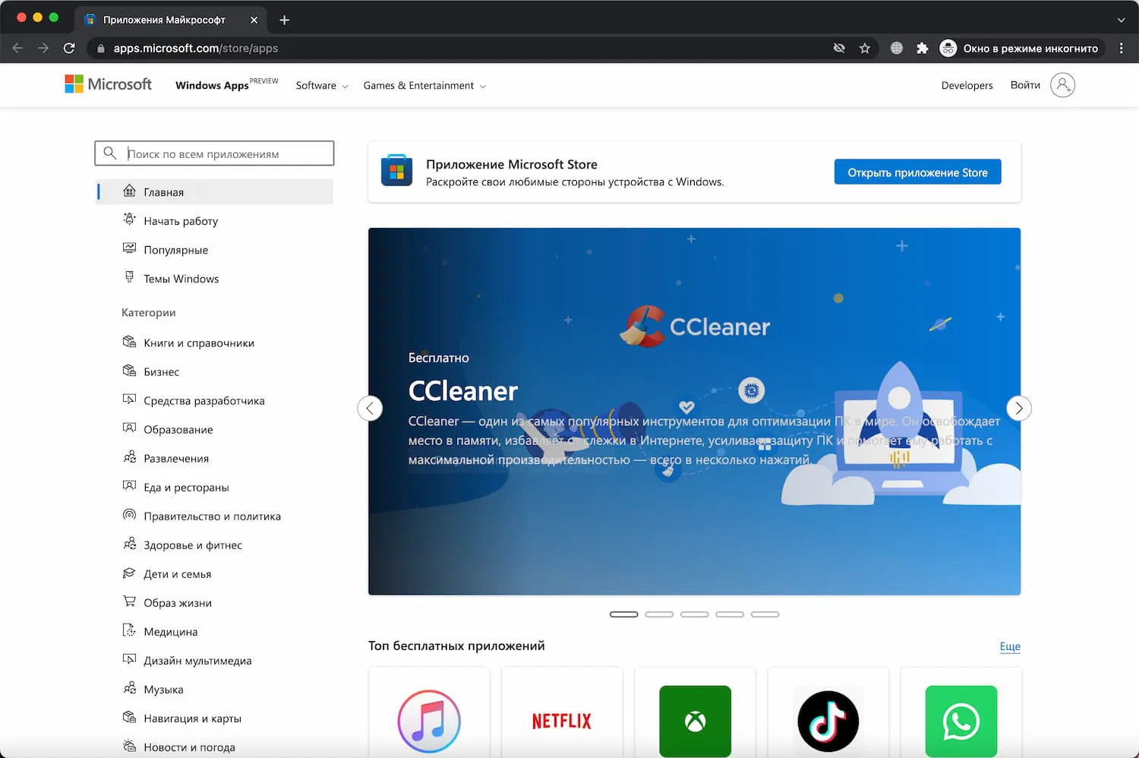Viewport: 1139px width, 758px height.
Task: Click the Популярные icon in sidebar
Action: (129, 249)
